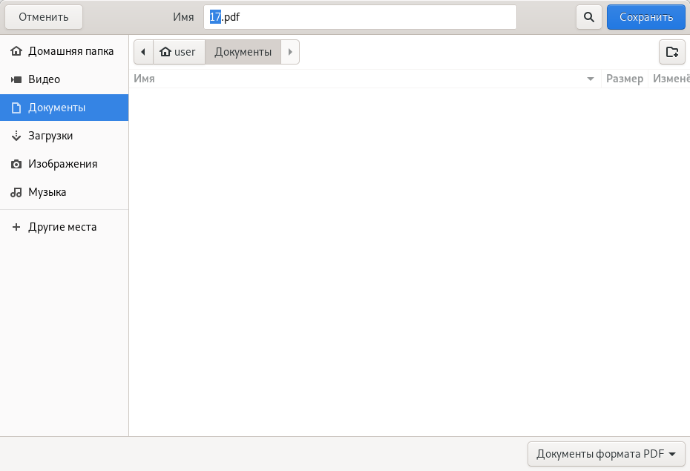Click the music note icon for Музыка
The height and width of the screenshot is (471, 690).
point(16,192)
